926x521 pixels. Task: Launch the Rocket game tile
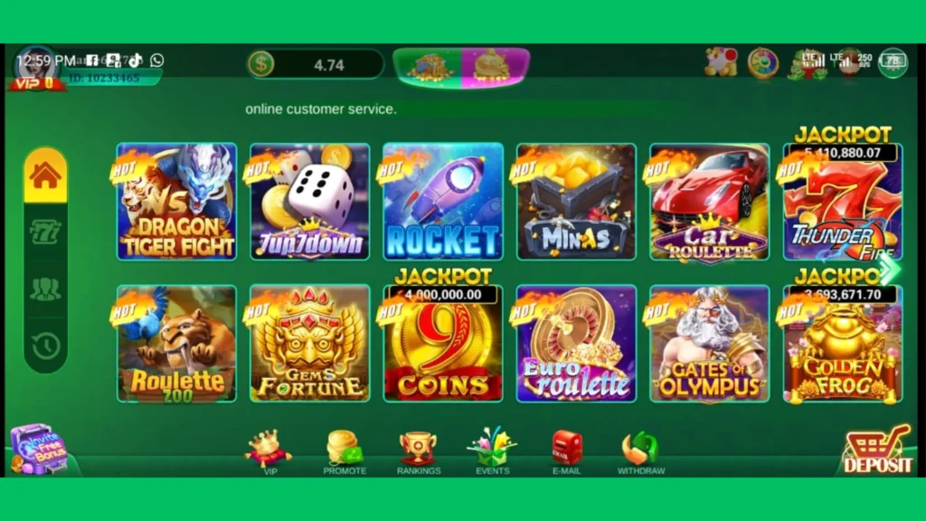[x=443, y=202]
